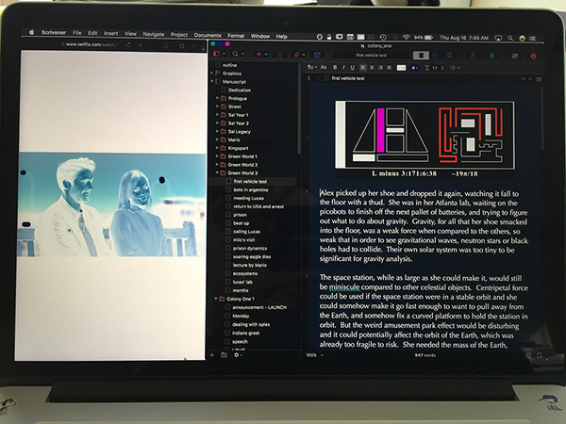Screen dimensions: 566x424
Task: Apply bold formatting with B
Action: pyautogui.click(x=335, y=68)
